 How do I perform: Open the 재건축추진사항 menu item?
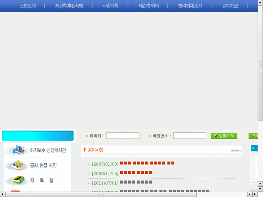pos(69,6)
